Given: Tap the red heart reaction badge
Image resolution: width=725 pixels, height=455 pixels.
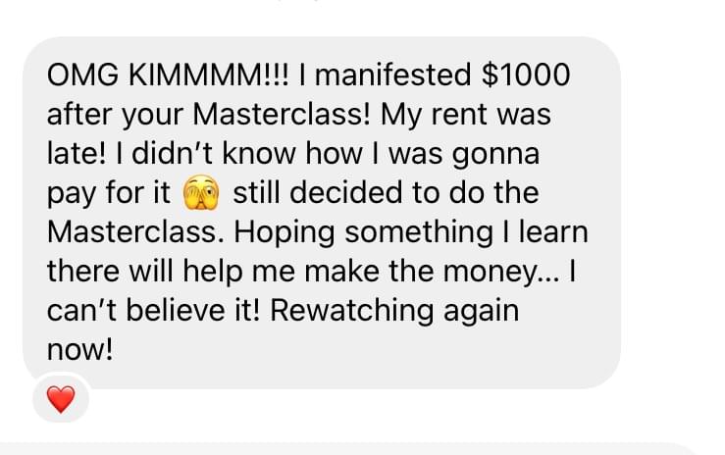Looking at the screenshot, I should [61, 398].
